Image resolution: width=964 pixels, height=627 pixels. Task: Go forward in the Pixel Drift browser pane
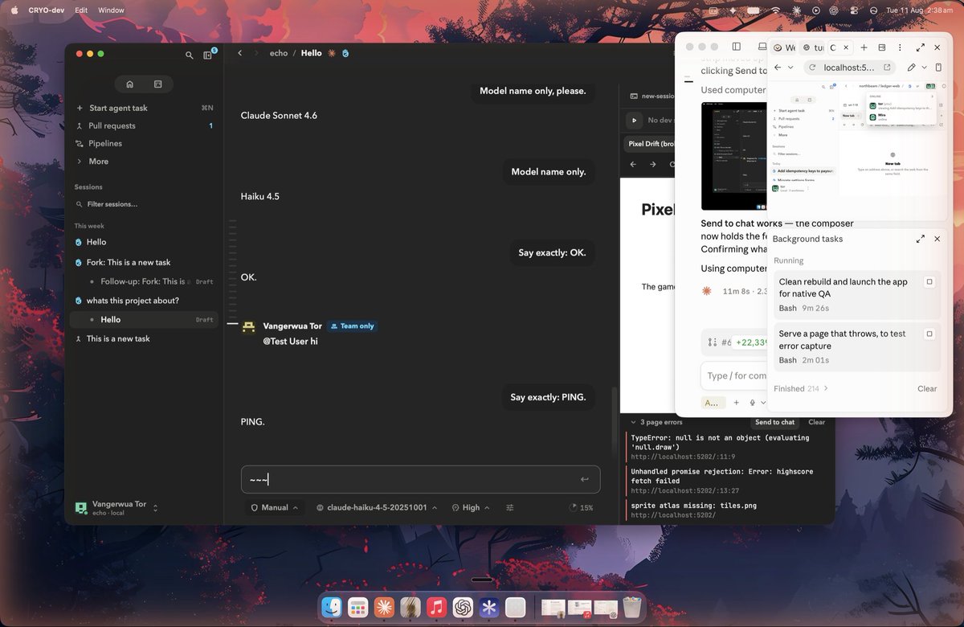pyautogui.click(x=652, y=164)
